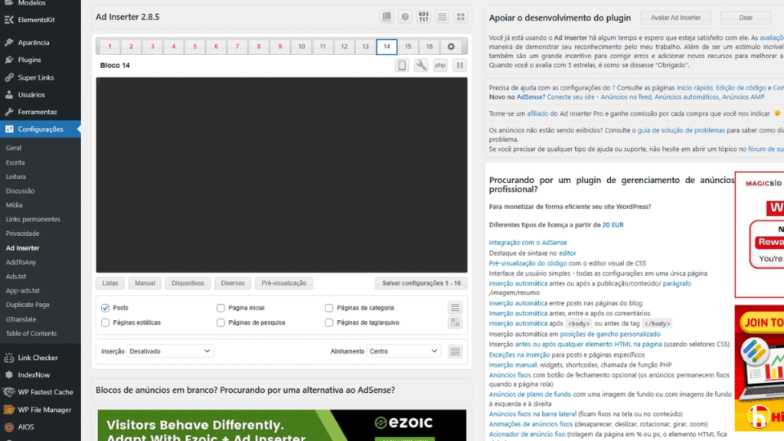Open the Inserção Desativado dropdown
This screenshot has width=784, height=441.
coord(168,351)
